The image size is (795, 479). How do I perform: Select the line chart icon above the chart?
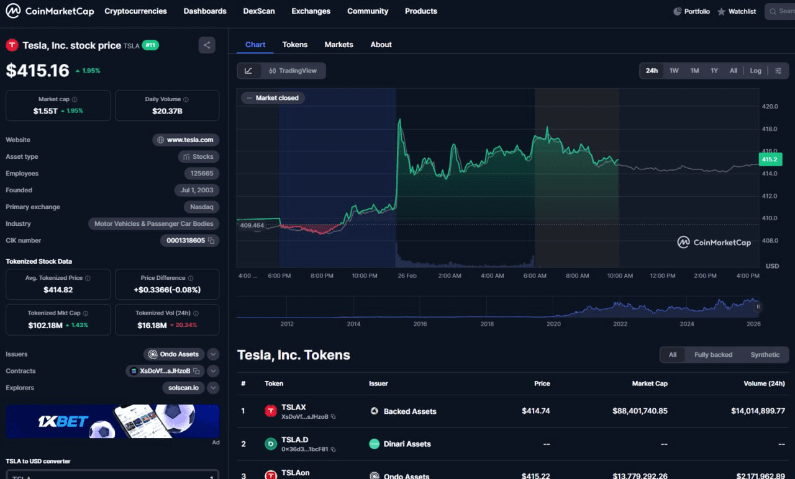pos(248,70)
